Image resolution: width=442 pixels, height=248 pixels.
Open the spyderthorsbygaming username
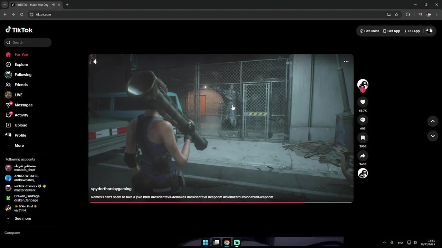[x=111, y=189]
